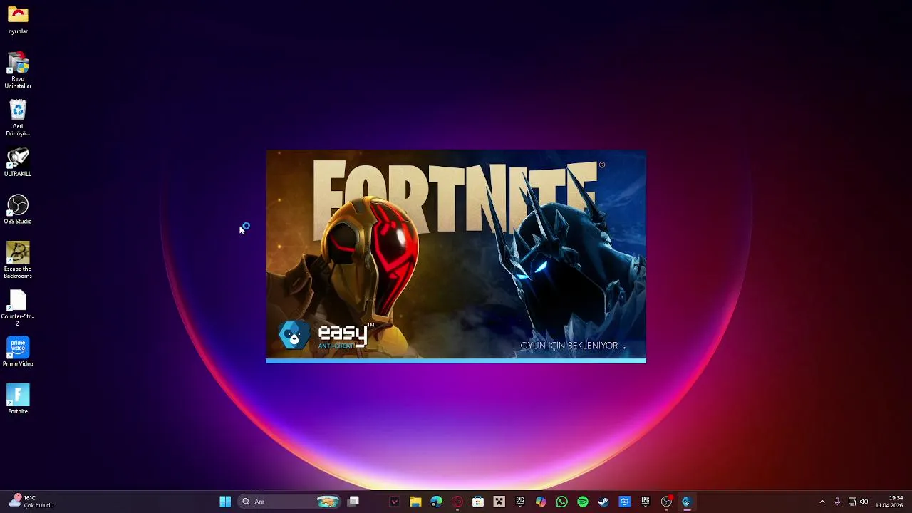Screen dimensions: 912x513
Task: Select the Geri Dönüşüm recycle bin icon
Action: point(18,118)
